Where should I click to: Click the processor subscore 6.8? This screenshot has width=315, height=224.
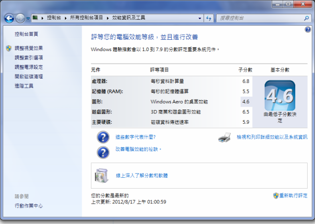click(246, 81)
